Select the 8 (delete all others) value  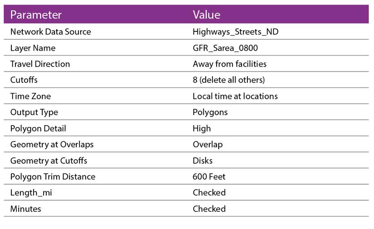(228, 80)
